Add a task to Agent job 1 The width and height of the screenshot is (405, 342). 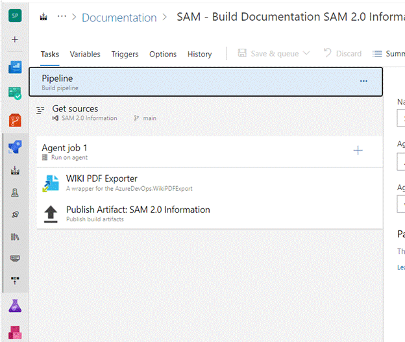(358, 151)
